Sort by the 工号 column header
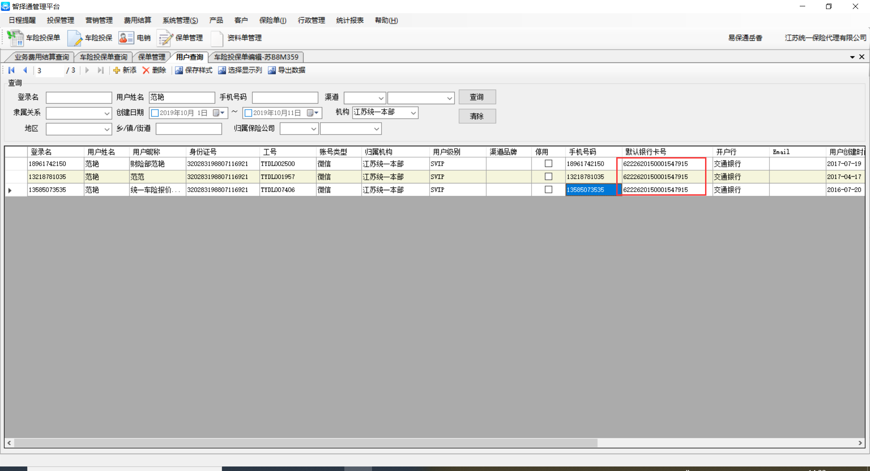Screen dimensions: 870x471 [288, 152]
